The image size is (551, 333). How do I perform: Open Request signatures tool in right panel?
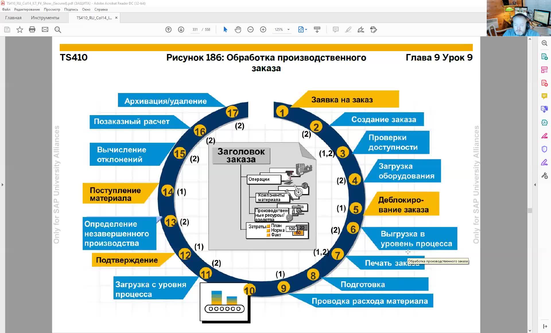(544, 123)
